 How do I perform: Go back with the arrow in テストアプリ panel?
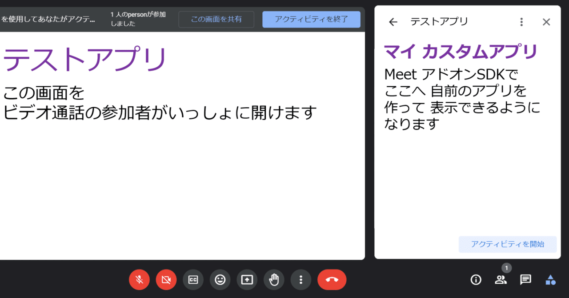393,21
